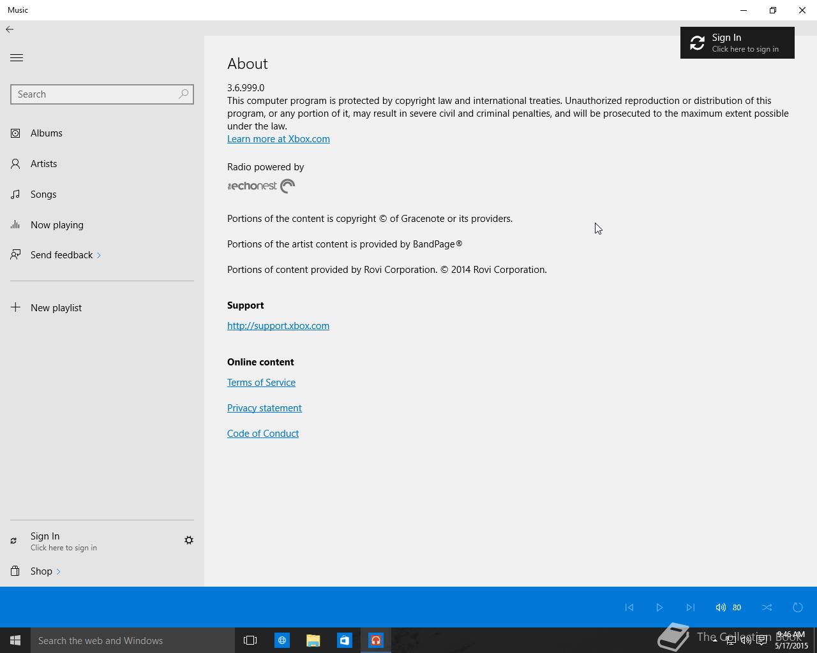Open Albums in the sidebar
817x653 pixels.
click(x=102, y=133)
